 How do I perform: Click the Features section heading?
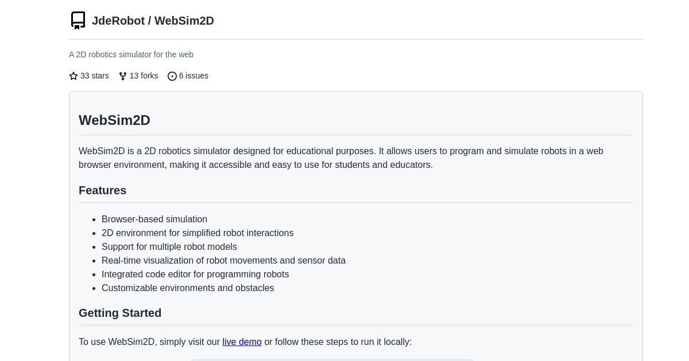102,190
